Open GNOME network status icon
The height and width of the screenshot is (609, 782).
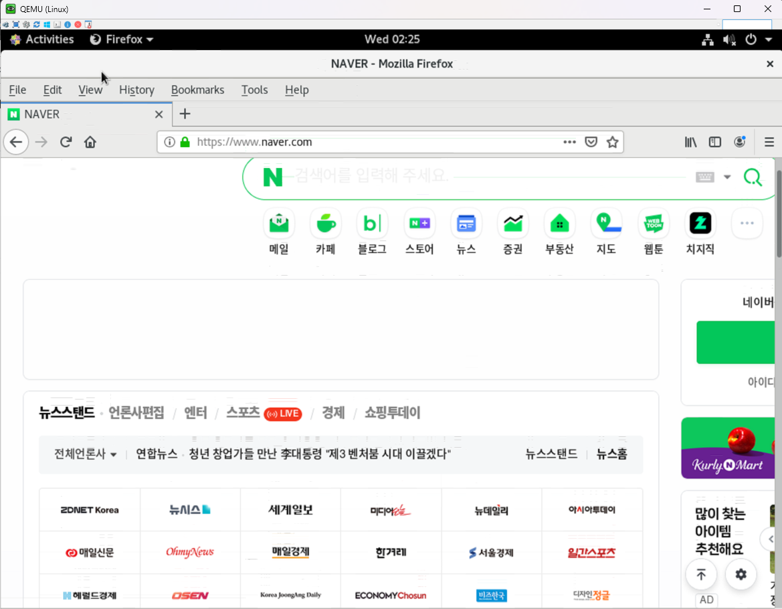pyautogui.click(x=707, y=40)
